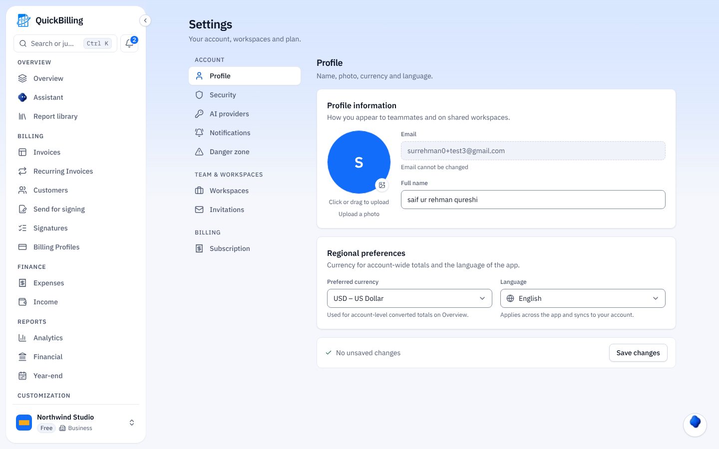The image size is (719, 449).
Task: Click the QuickBilling logo icon
Action: [x=23, y=20]
